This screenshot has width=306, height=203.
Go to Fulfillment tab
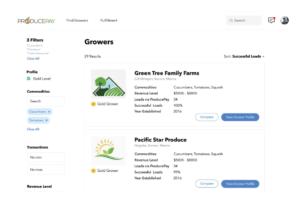(109, 20)
